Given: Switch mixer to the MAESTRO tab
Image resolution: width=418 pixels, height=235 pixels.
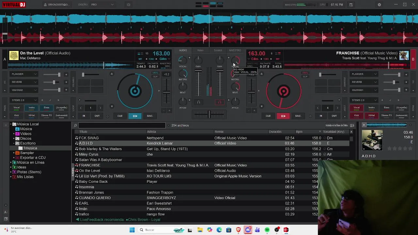Looking at the screenshot, I should click(235, 50).
